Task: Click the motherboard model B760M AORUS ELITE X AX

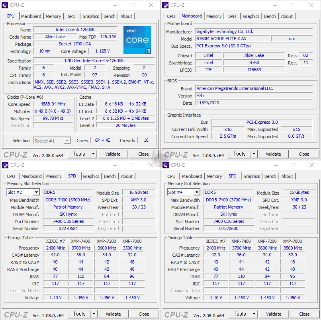Action: pyautogui.click(x=233, y=39)
